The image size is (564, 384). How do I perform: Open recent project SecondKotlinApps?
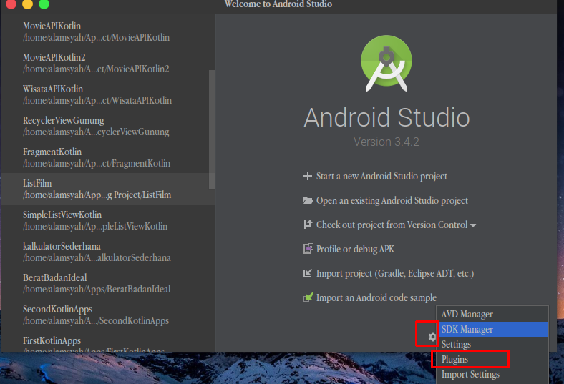pyautogui.click(x=108, y=315)
